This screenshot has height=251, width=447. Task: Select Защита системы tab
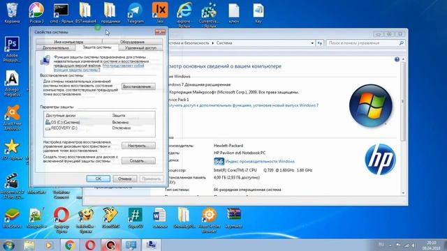point(97,47)
